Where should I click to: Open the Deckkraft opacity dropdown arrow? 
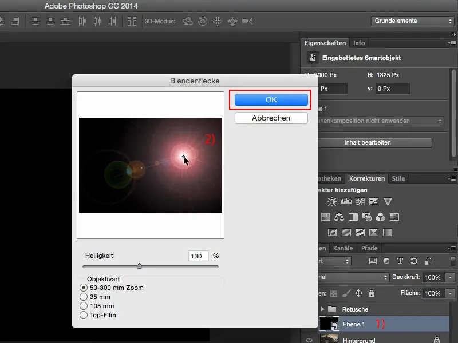point(451,277)
